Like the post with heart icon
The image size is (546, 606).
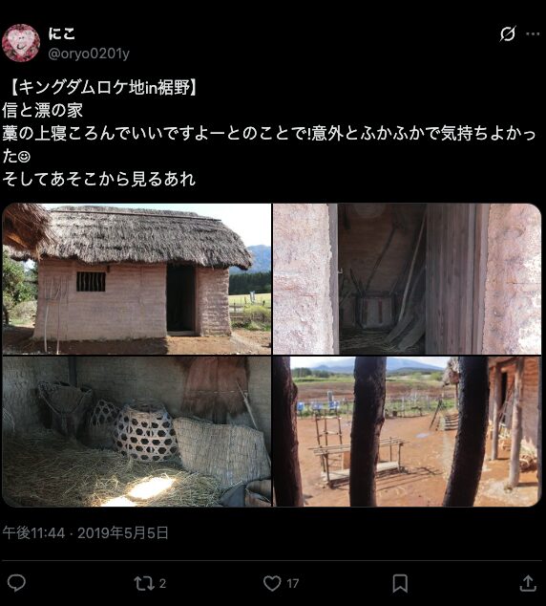point(272,583)
